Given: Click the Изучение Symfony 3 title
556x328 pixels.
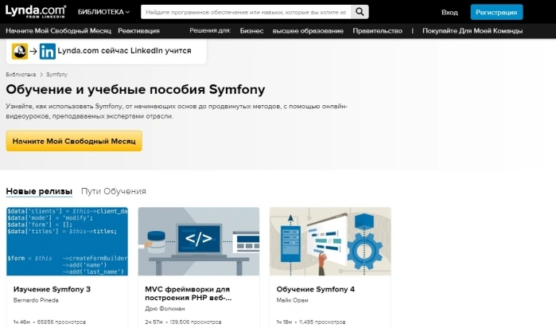Looking at the screenshot, I should tap(52, 289).
